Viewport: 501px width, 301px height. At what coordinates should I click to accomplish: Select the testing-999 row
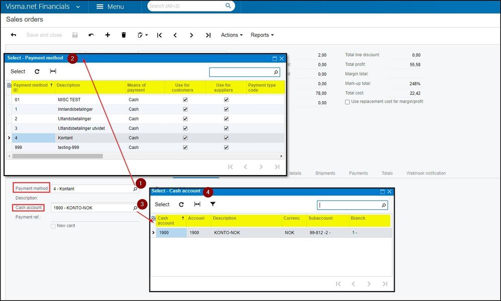[x=146, y=147]
